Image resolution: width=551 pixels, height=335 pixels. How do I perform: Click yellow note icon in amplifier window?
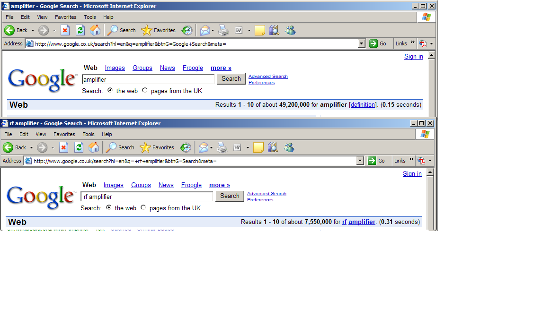pos(260,31)
